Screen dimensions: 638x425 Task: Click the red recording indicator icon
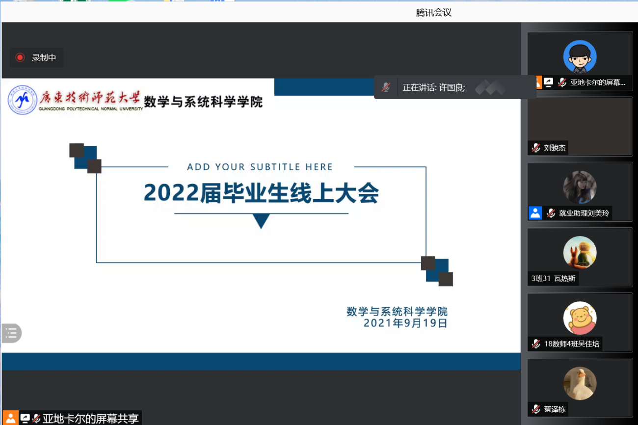(20, 57)
